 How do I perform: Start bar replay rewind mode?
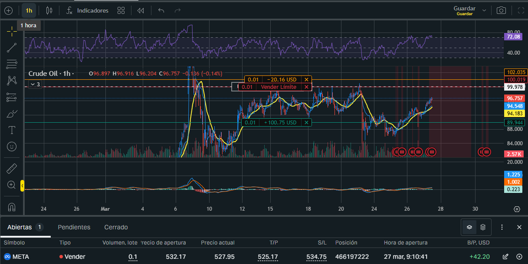coord(141,11)
